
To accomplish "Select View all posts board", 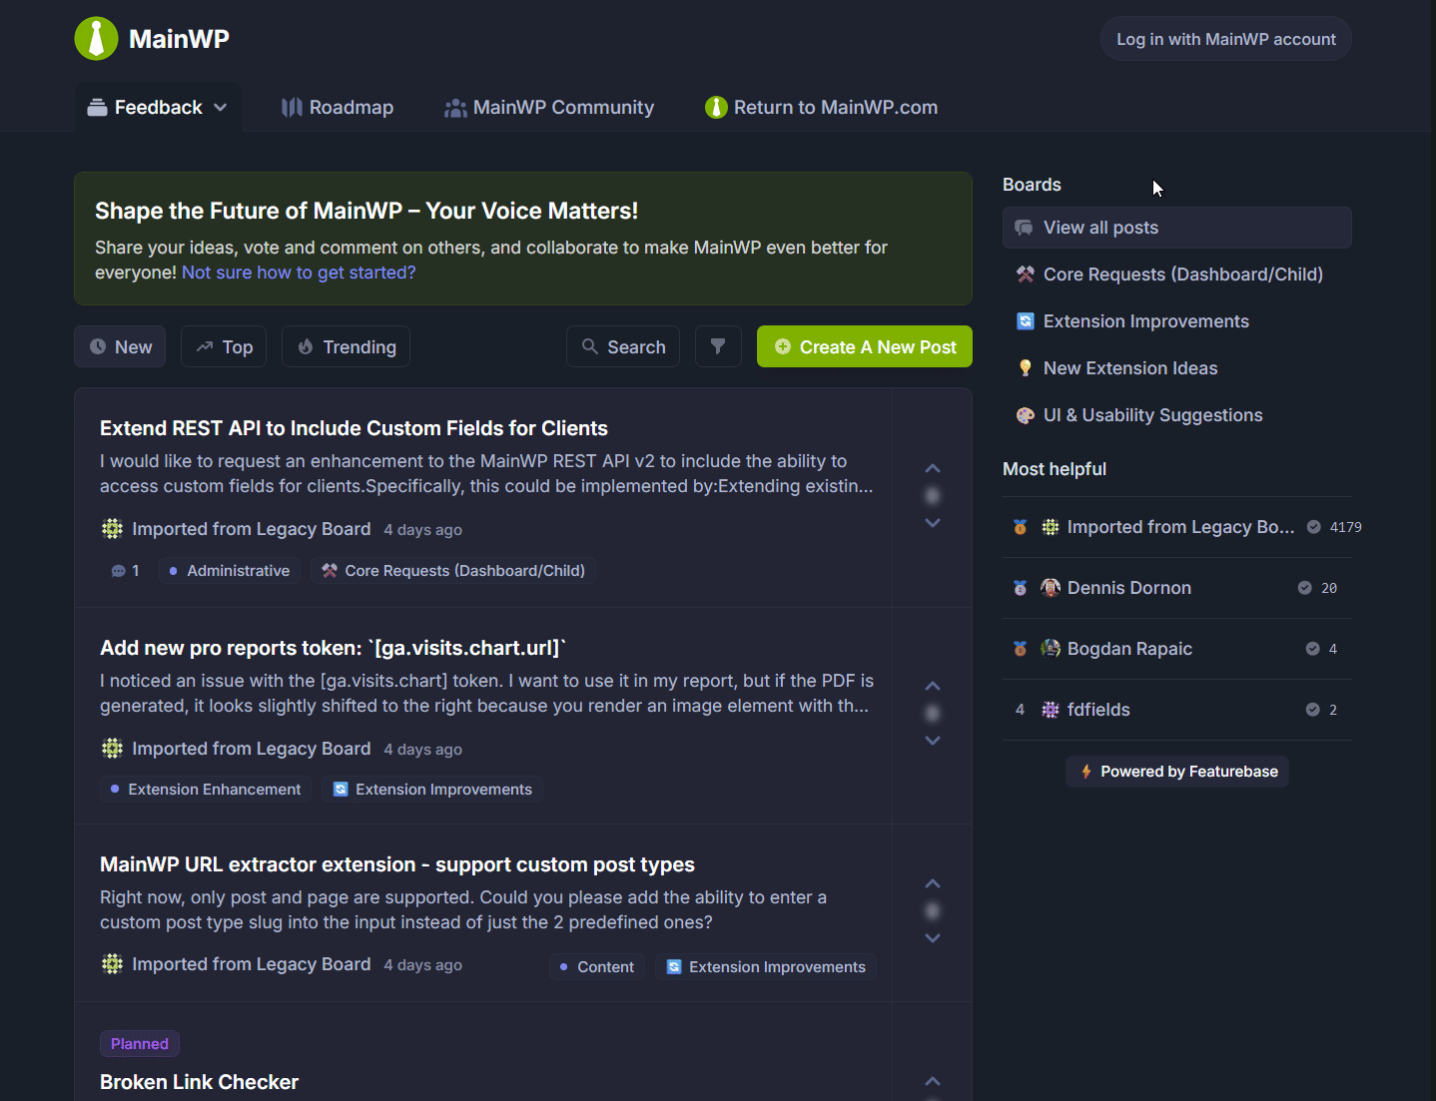I will pyautogui.click(x=1177, y=228).
